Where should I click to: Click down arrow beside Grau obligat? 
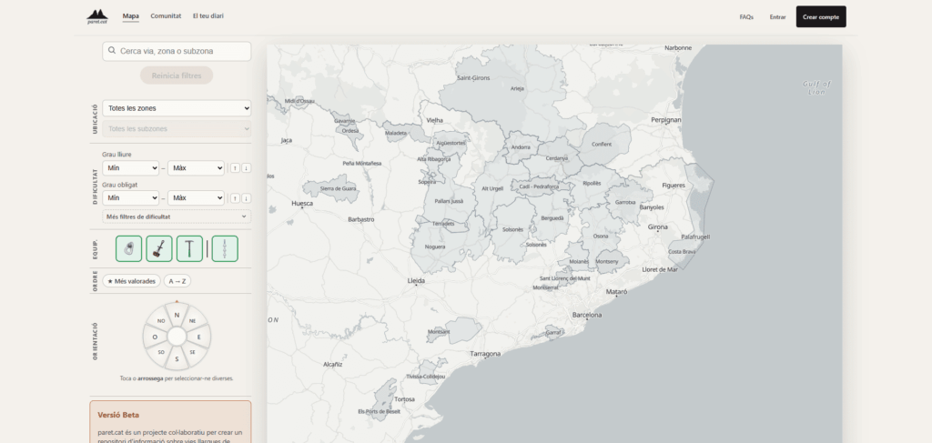(246, 198)
